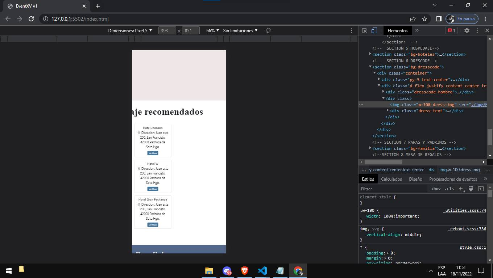This screenshot has height=278, width=493.
Task: Click the viewport height field 851
Action: click(x=191, y=31)
